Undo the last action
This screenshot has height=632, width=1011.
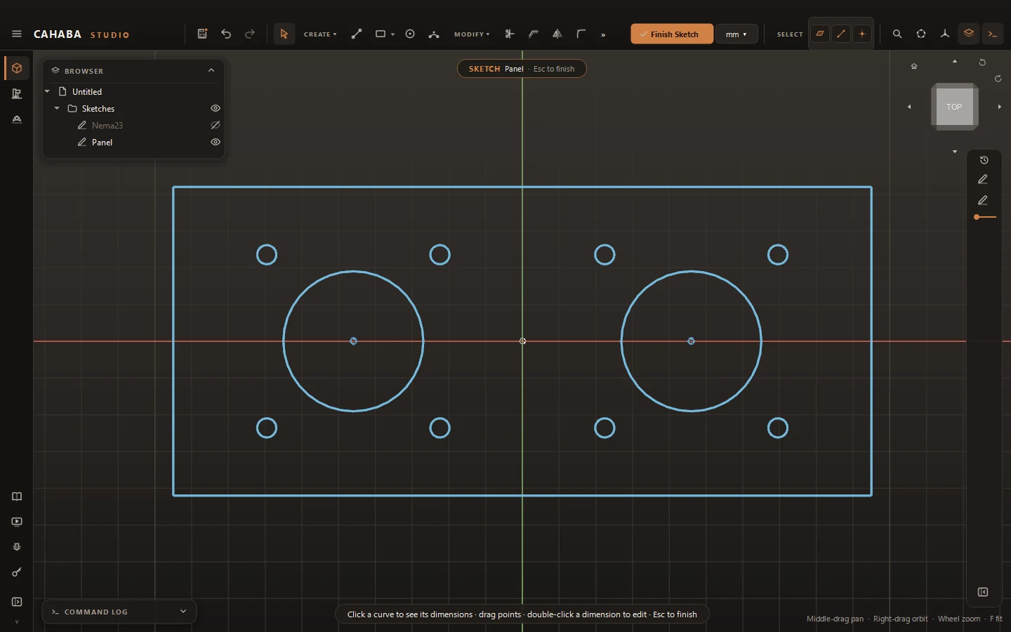click(226, 34)
